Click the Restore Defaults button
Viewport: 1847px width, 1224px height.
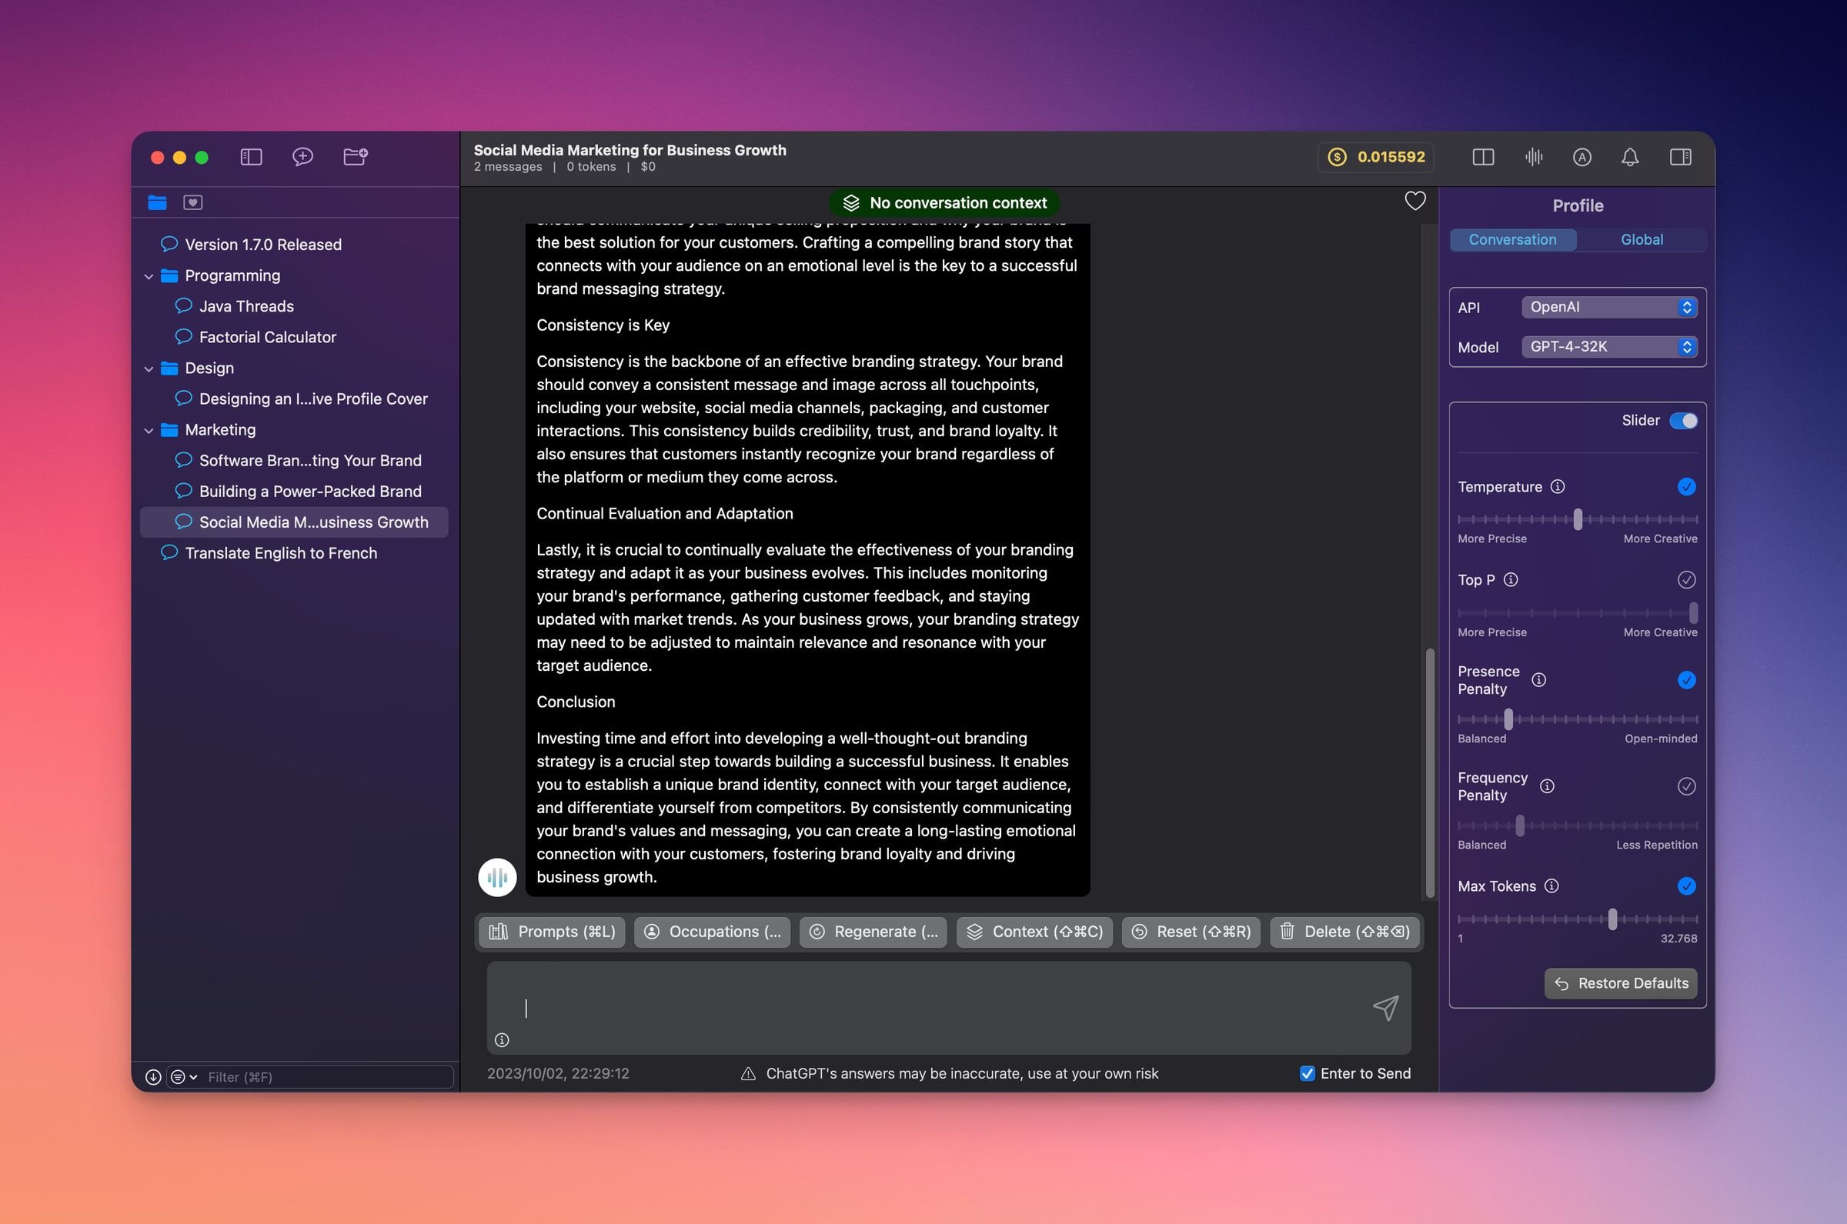[x=1620, y=982]
